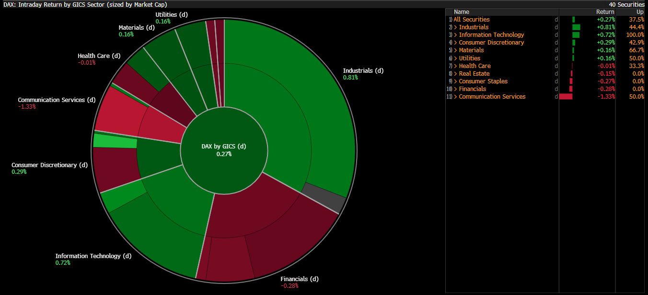Image resolution: width=648 pixels, height=295 pixels.
Task: Expand the Consumer Discretionary row chevron
Action: (455, 43)
